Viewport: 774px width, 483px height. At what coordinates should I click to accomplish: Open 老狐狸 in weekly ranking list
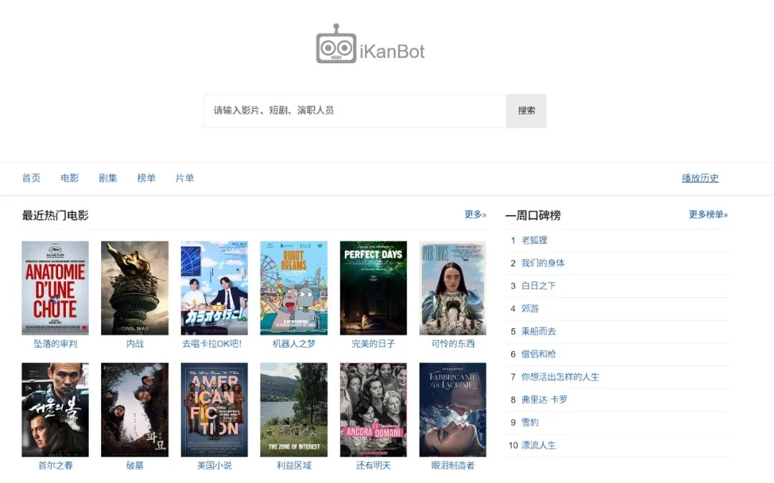tap(534, 240)
